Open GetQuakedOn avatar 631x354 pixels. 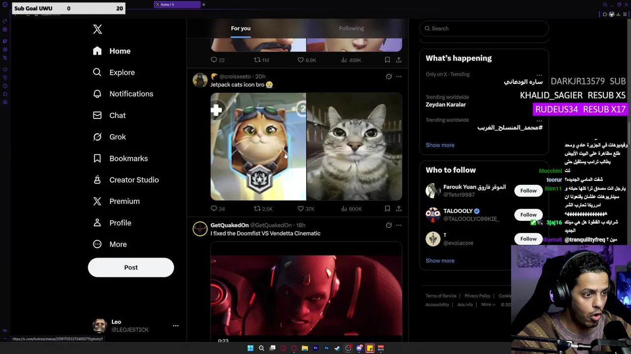[x=200, y=229]
